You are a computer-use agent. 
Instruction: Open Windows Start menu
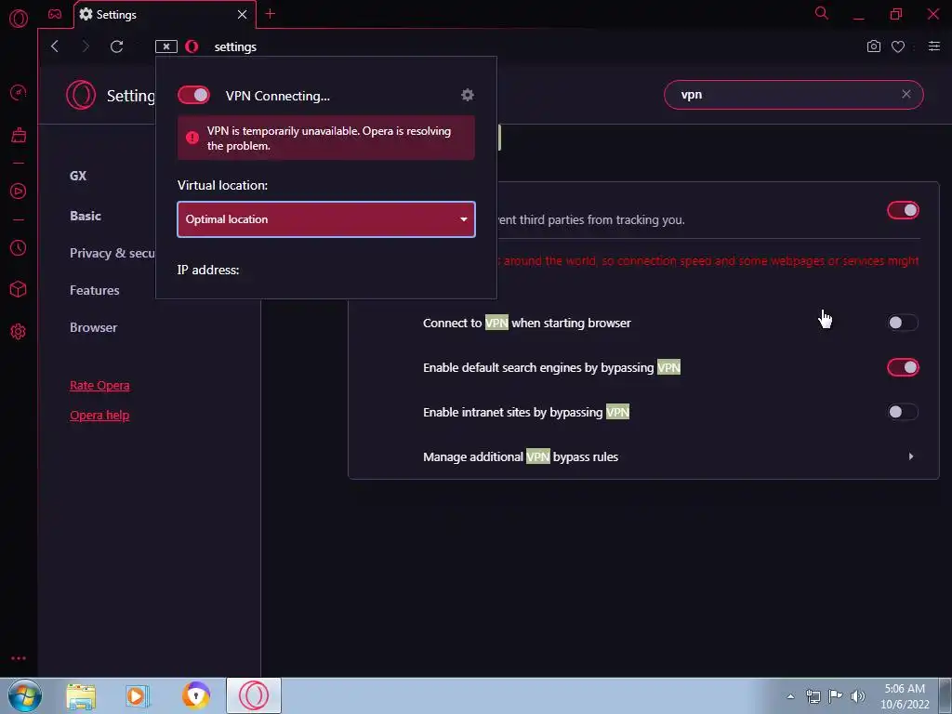(25, 695)
